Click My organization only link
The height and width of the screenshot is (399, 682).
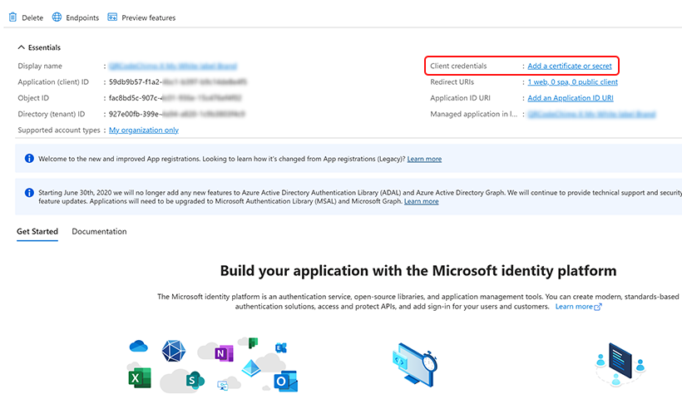(x=144, y=131)
